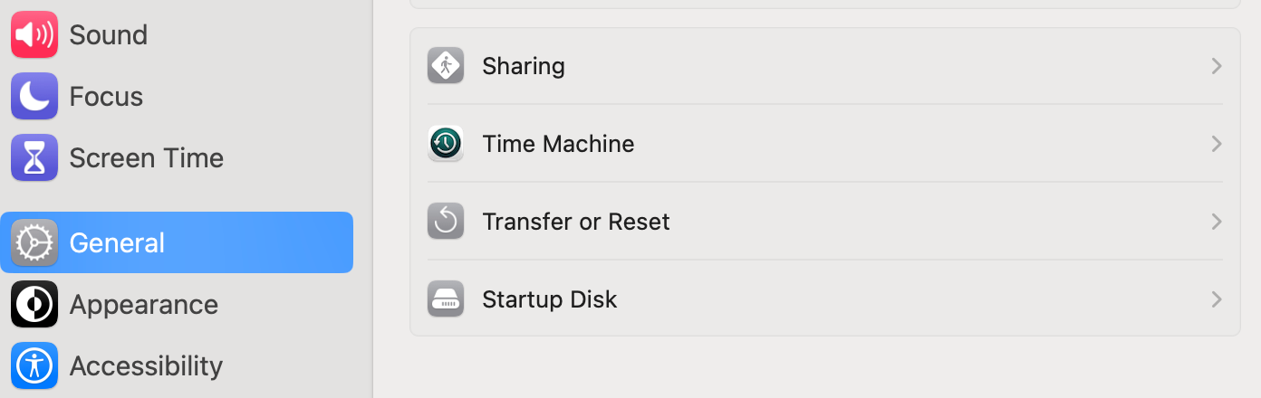Screen dimensions: 1261x398
Task: Open the Transfer or Reset label
Action: (x=576, y=222)
